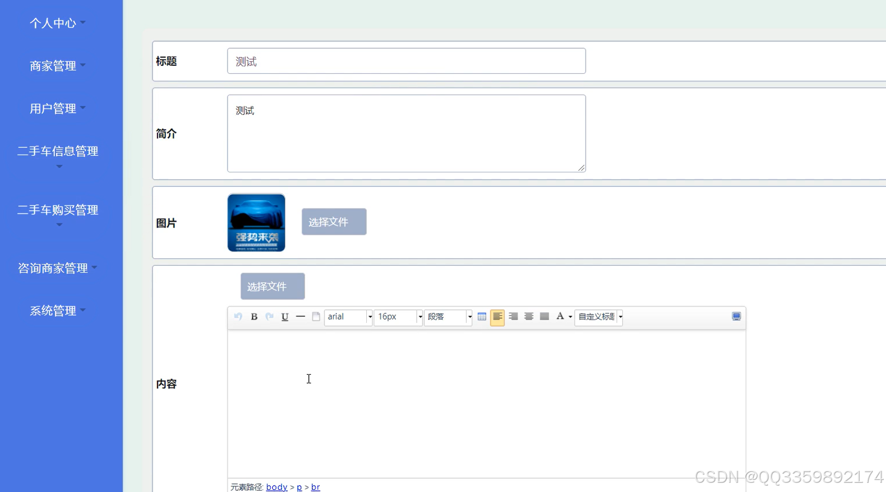Click inside the rich text content area
Viewport: 886px width, 492px height.
click(x=487, y=404)
